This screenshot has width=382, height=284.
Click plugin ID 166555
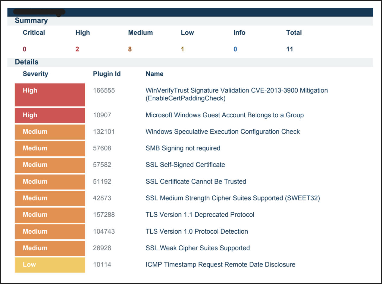[x=104, y=90]
